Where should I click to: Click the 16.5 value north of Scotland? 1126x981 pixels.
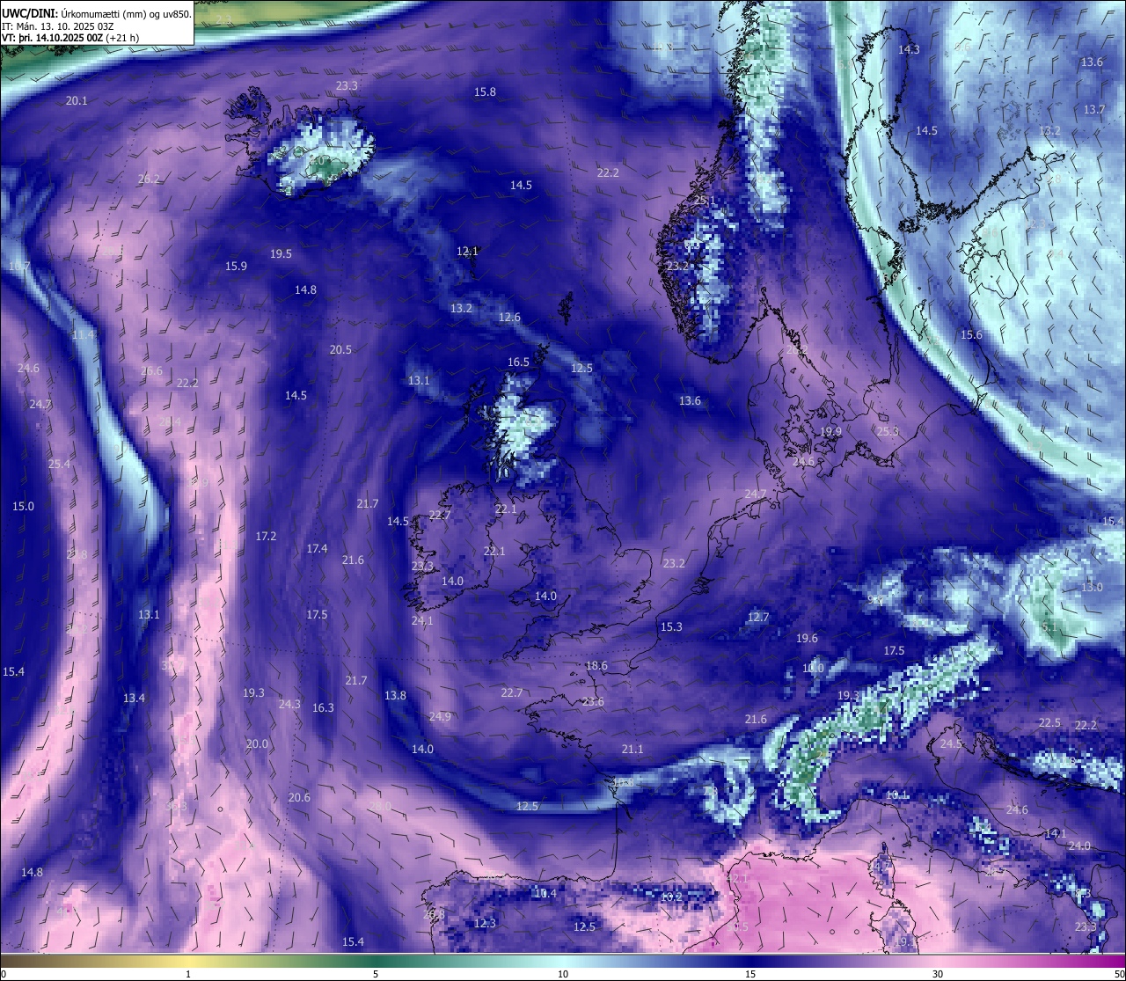click(x=518, y=362)
